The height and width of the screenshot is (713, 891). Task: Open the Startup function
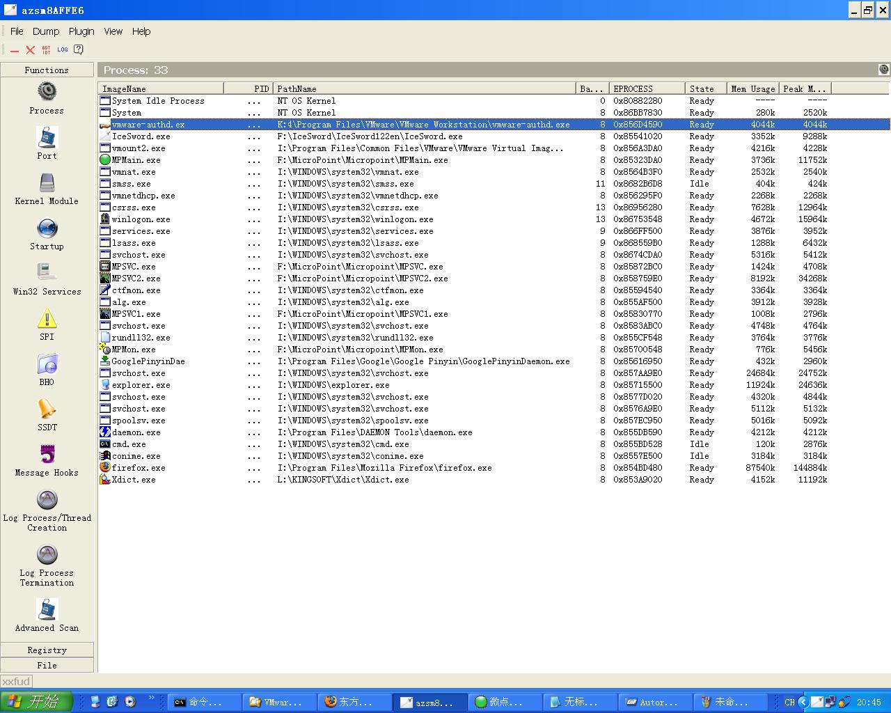pos(47,234)
